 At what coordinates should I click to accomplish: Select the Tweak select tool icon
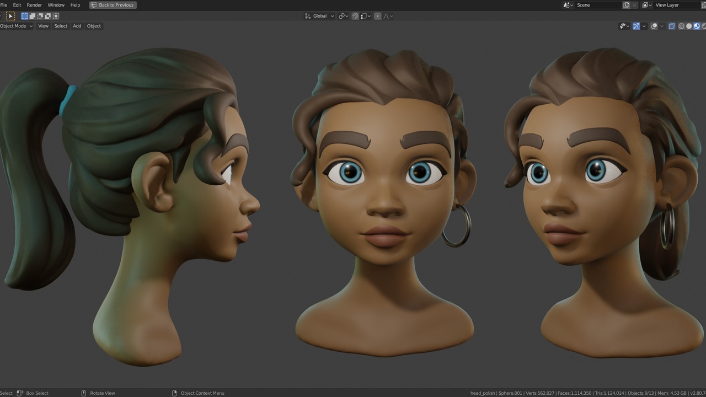(10, 16)
